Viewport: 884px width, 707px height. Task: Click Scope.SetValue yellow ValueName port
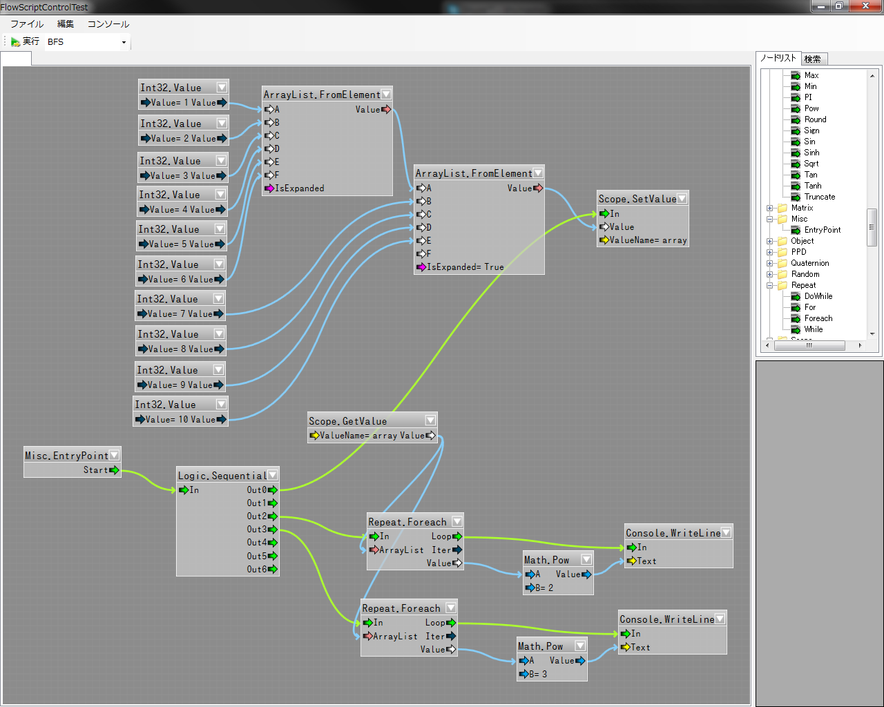coord(604,240)
